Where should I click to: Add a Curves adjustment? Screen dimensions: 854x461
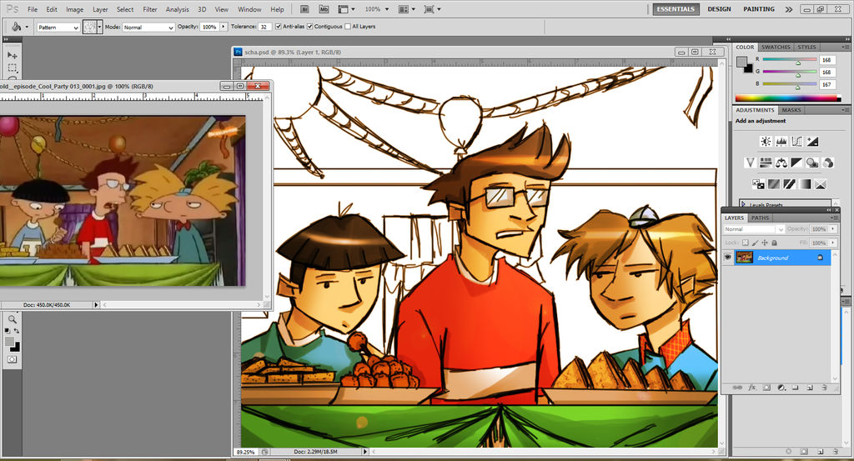tap(796, 142)
